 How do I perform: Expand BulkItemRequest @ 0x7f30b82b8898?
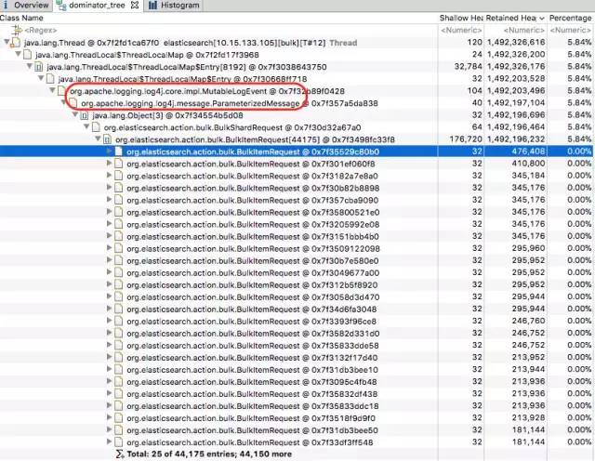coord(110,188)
